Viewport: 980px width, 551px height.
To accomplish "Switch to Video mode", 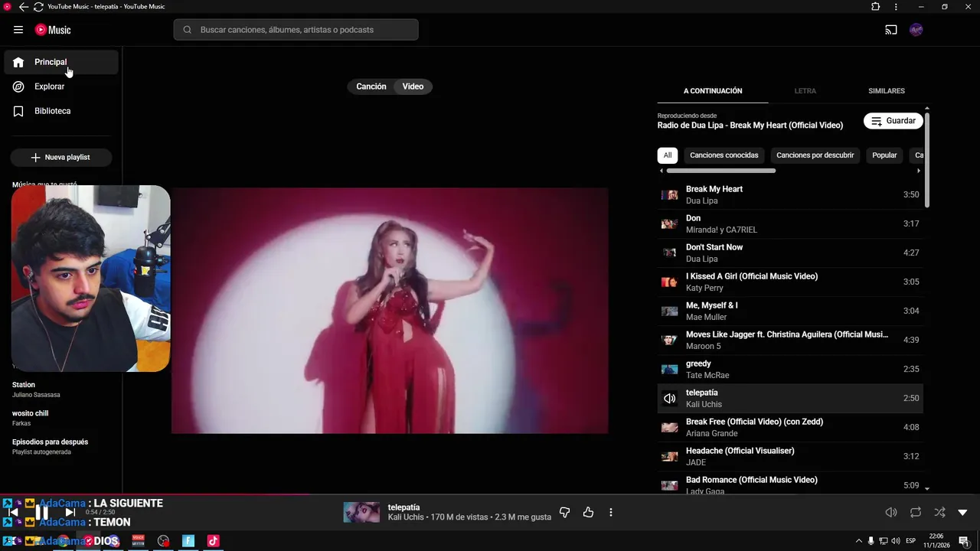I will tap(413, 86).
